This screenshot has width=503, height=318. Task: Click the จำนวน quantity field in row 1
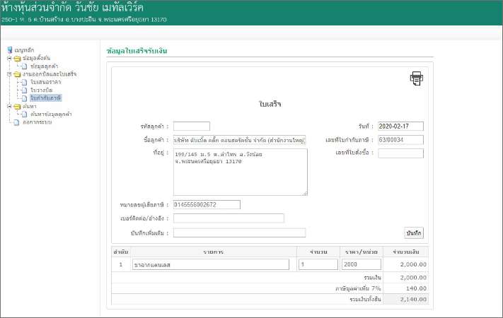pyautogui.click(x=317, y=264)
